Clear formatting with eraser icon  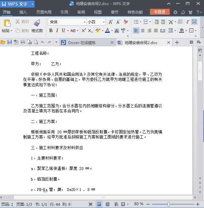(126, 22)
